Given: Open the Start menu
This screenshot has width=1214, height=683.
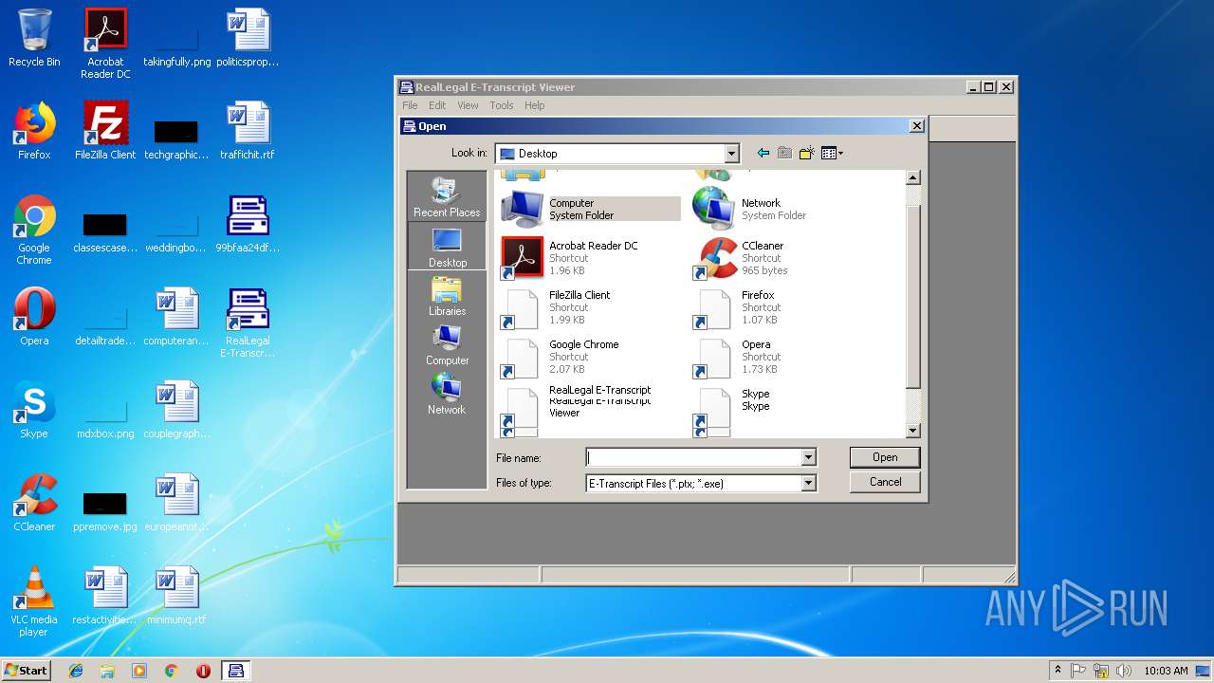Looking at the screenshot, I should (x=27, y=670).
